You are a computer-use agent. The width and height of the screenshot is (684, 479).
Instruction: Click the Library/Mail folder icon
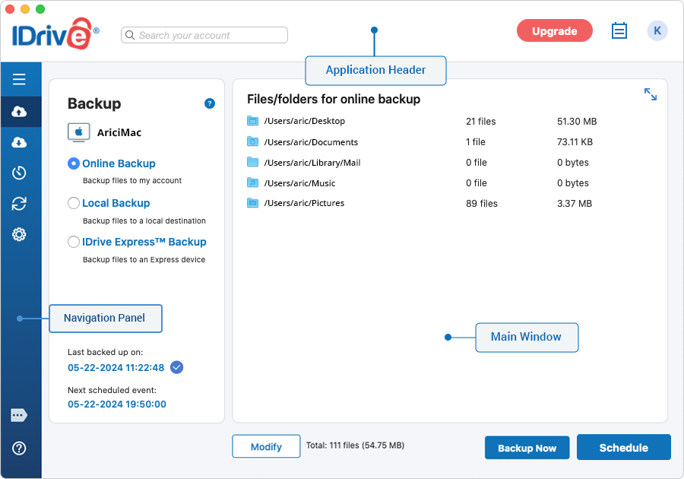click(252, 162)
